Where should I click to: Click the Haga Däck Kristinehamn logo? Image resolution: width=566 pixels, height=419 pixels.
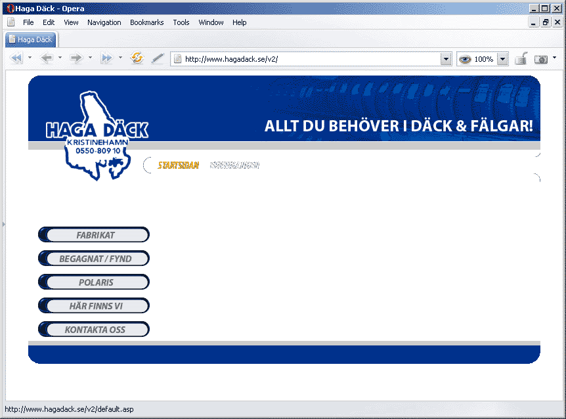pyautogui.click(x=97, y=135)
